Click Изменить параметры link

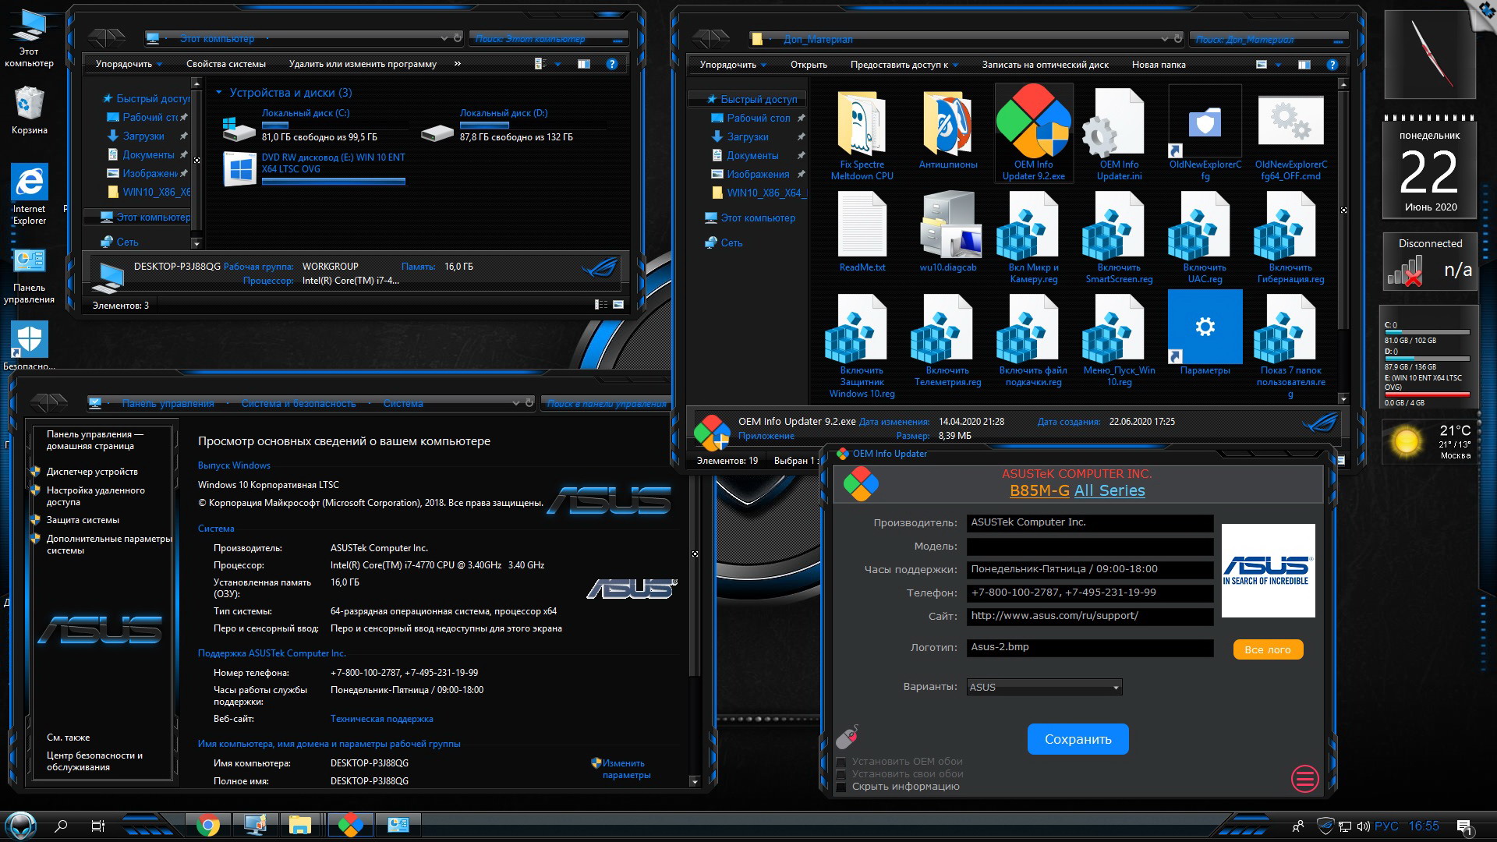click(x=626, y=769)
